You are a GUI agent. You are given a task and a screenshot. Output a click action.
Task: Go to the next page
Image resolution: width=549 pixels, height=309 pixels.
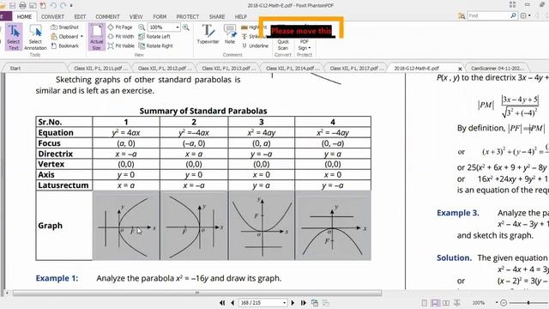pyautogui.click(x=293, y=303)
